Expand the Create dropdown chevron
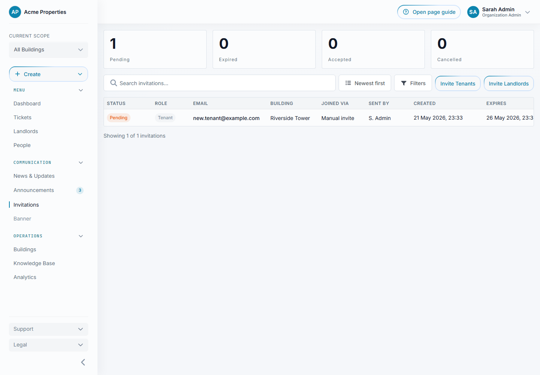 coord(80,74)
